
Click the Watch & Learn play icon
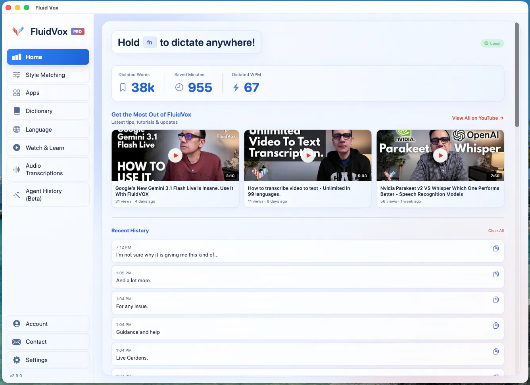tap(17, 147)
